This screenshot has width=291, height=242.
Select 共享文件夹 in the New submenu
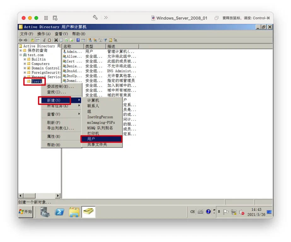click(102, 144)
